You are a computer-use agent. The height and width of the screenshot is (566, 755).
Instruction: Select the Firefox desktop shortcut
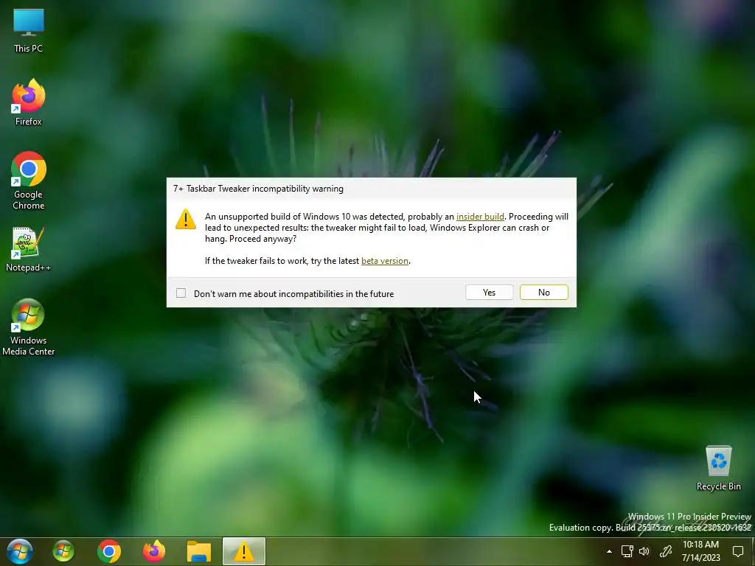29,102
